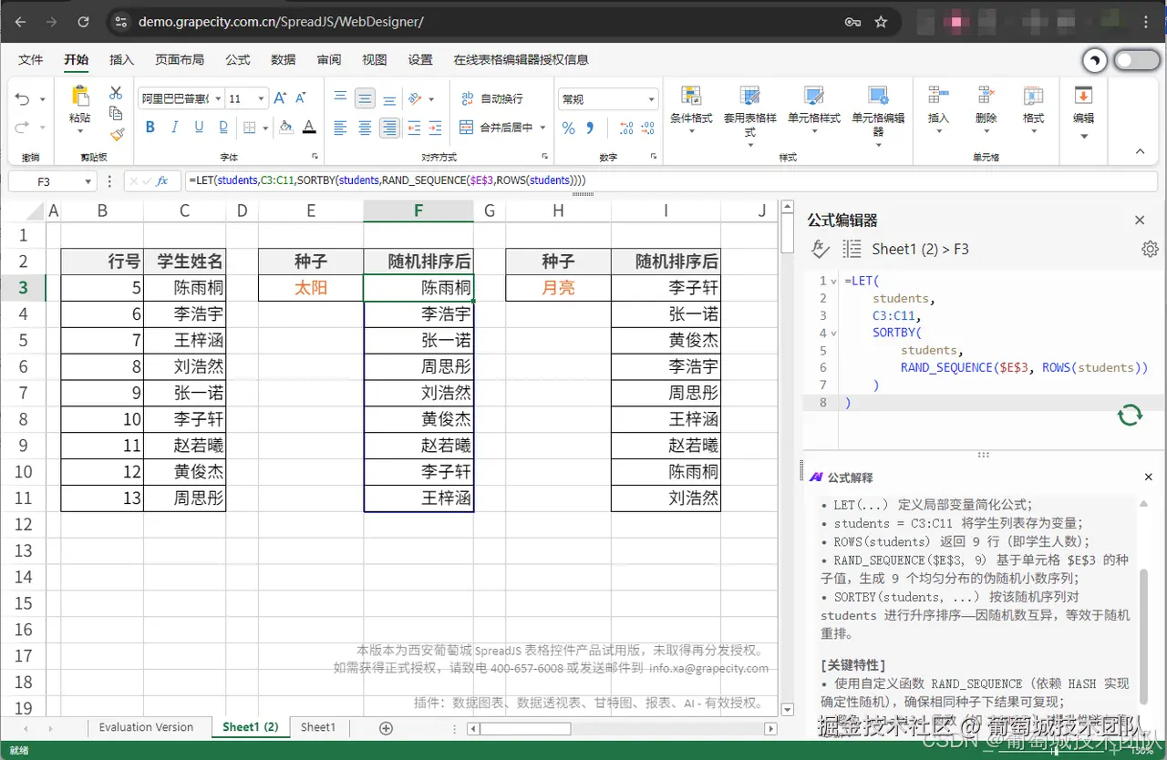Open the cell borders dropdown arrow
The height and width of the screenshot is (760, 1167).
[264, 128]
